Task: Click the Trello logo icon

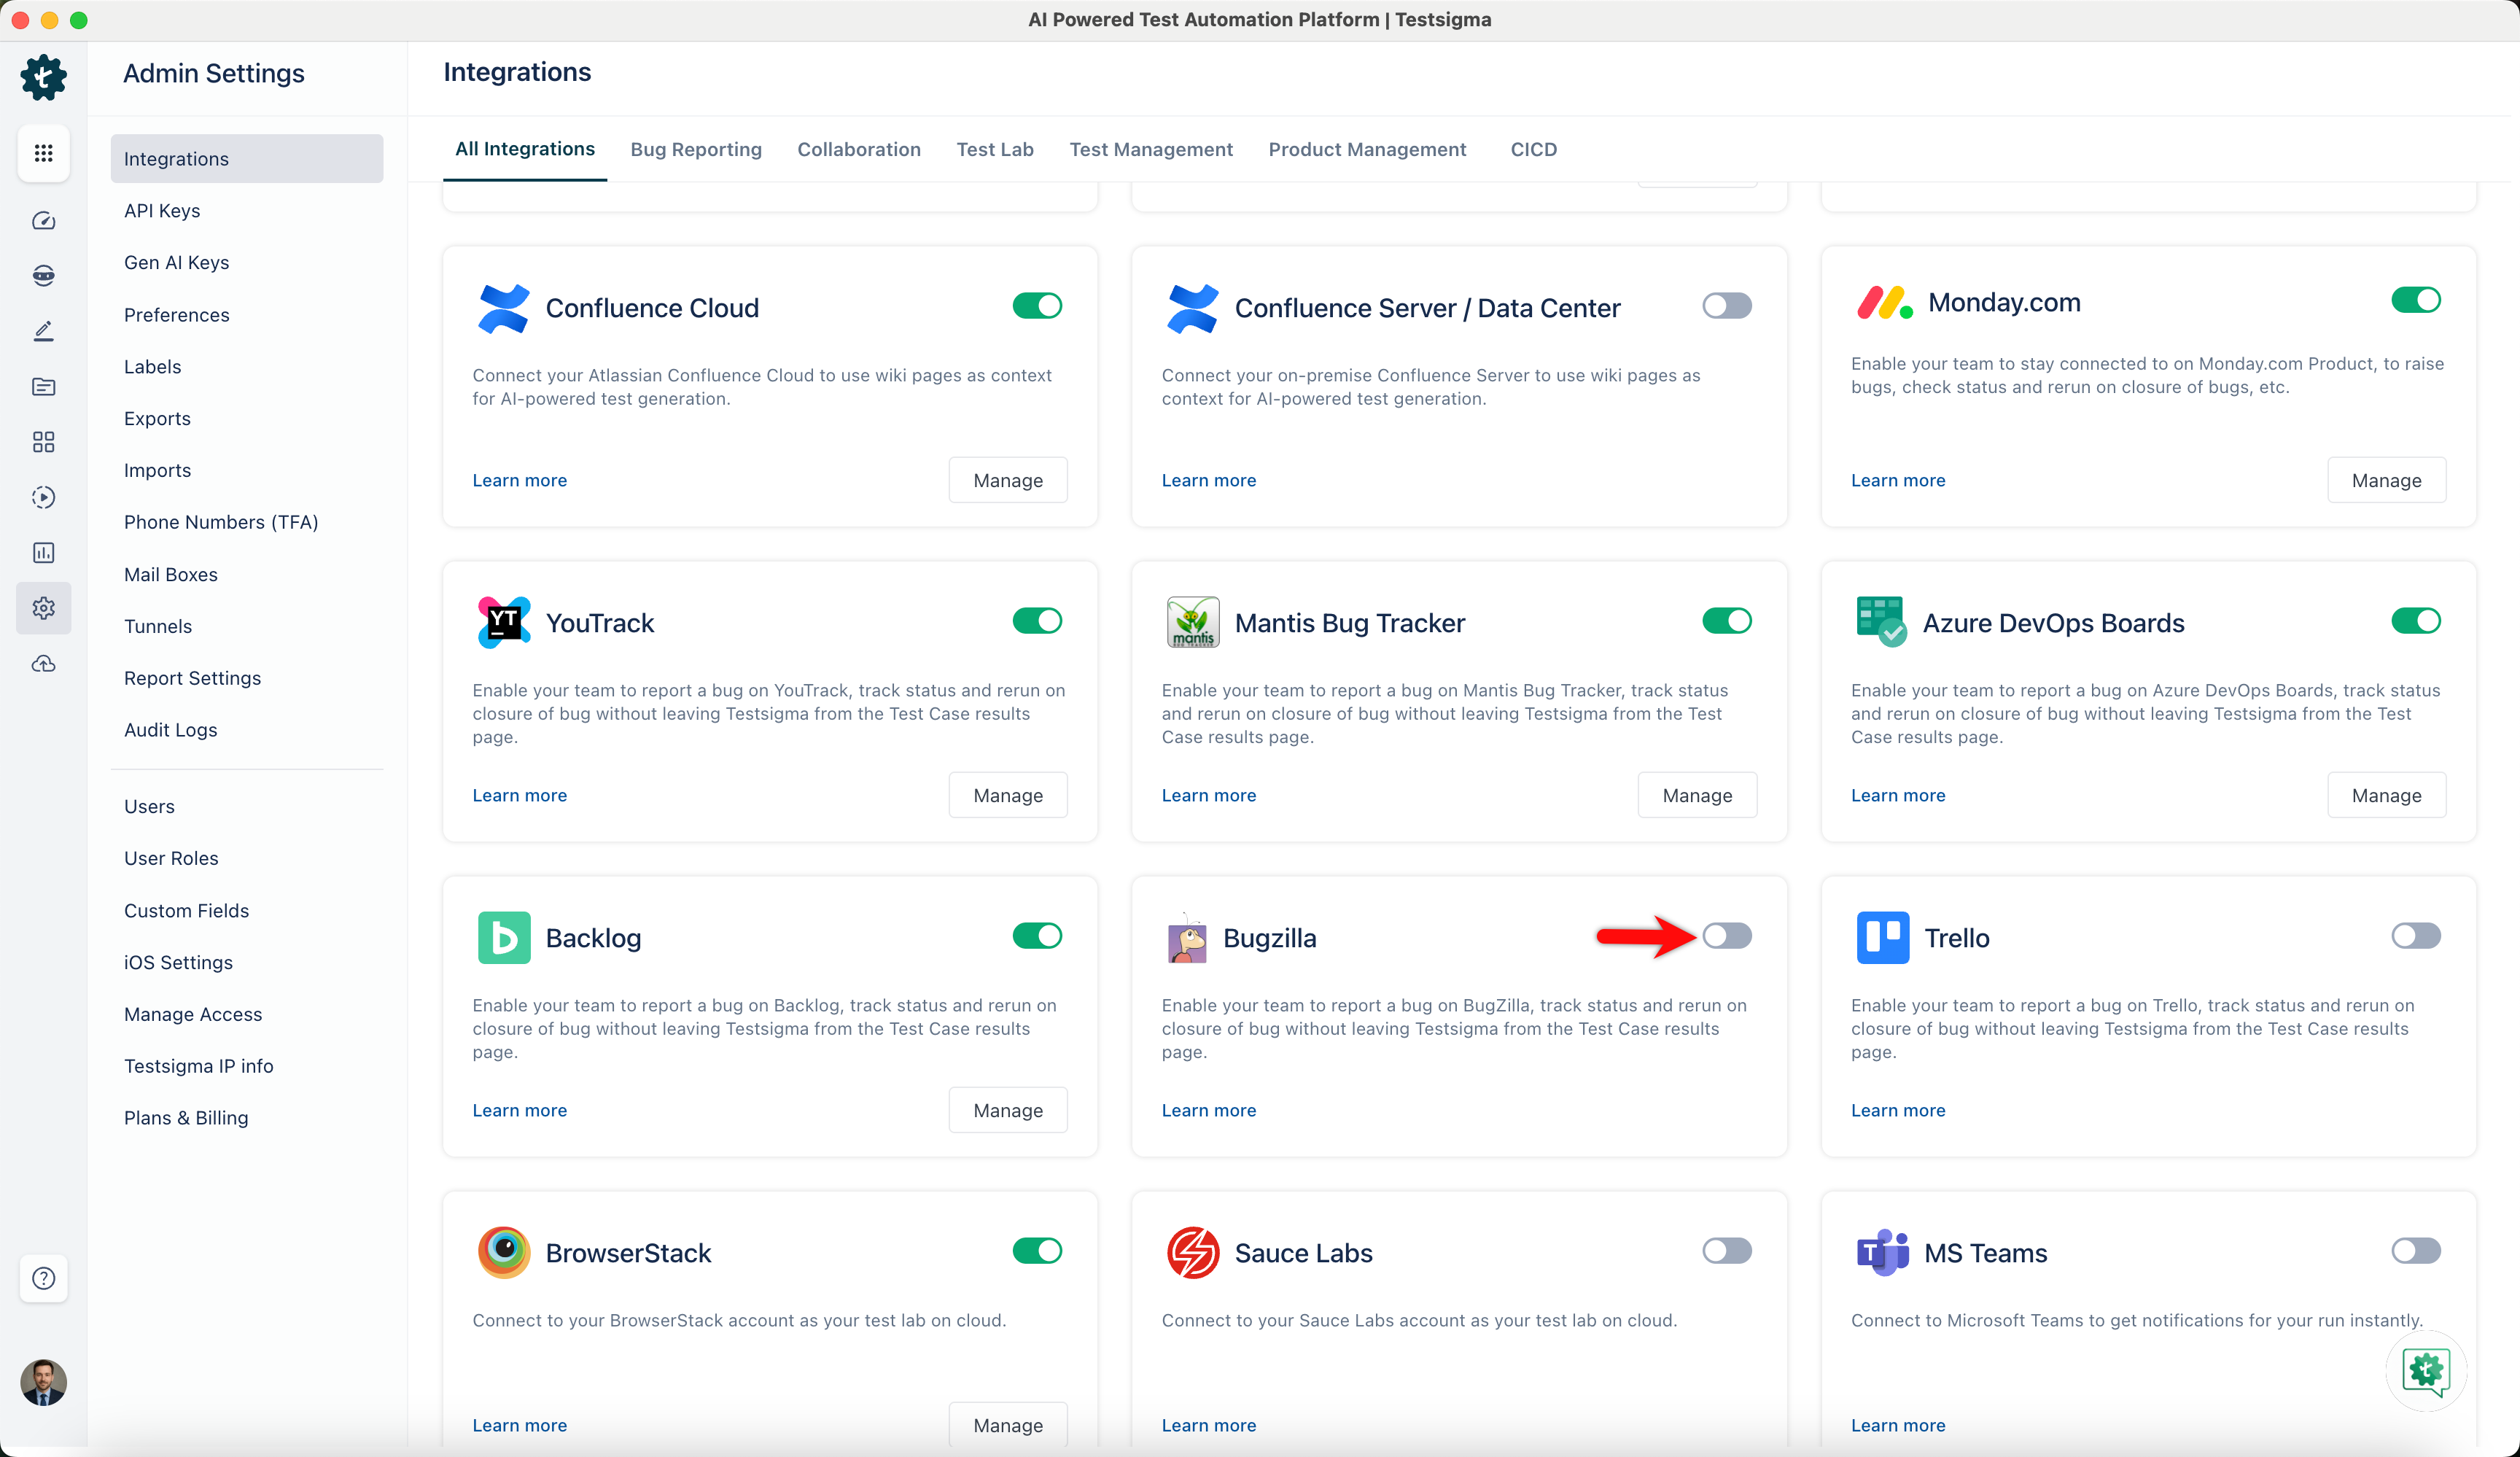Action: tap(1883, 938)
